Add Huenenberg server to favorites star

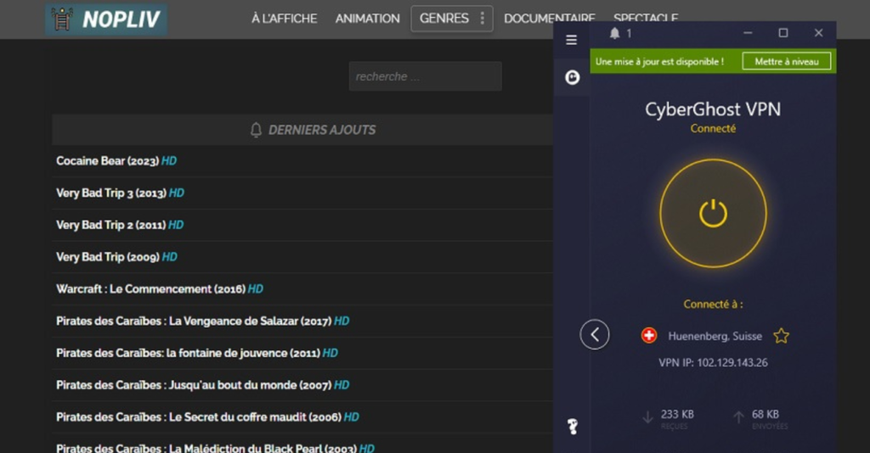click(x=781, y=336)
